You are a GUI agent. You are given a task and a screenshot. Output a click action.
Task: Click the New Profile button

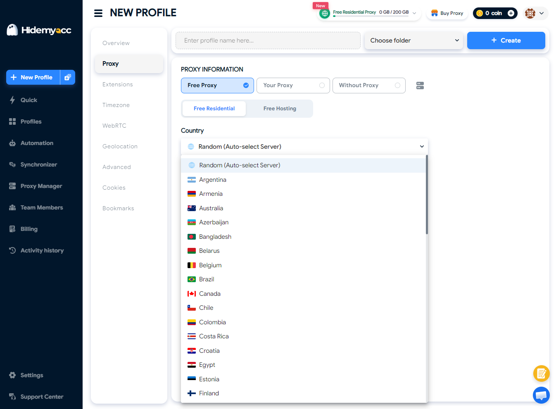click(x=33, y=77)
